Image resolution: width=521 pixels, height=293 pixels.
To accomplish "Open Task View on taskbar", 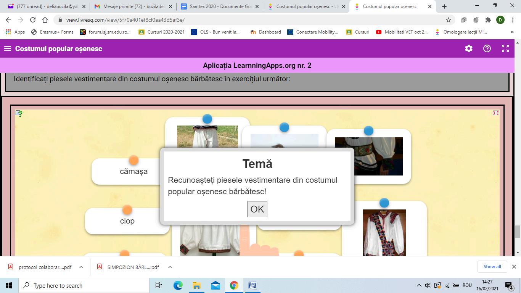I will point(159,285).
